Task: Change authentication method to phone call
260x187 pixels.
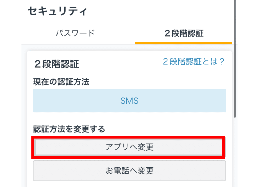Action: [x=129, y=171]
